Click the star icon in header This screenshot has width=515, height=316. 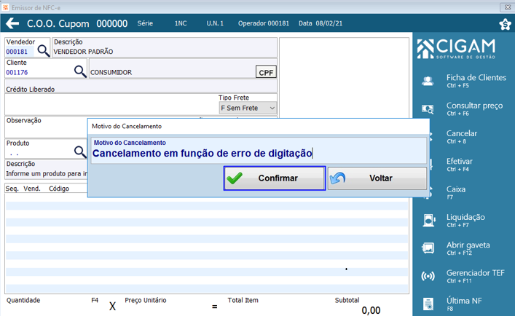coord(505,24)
